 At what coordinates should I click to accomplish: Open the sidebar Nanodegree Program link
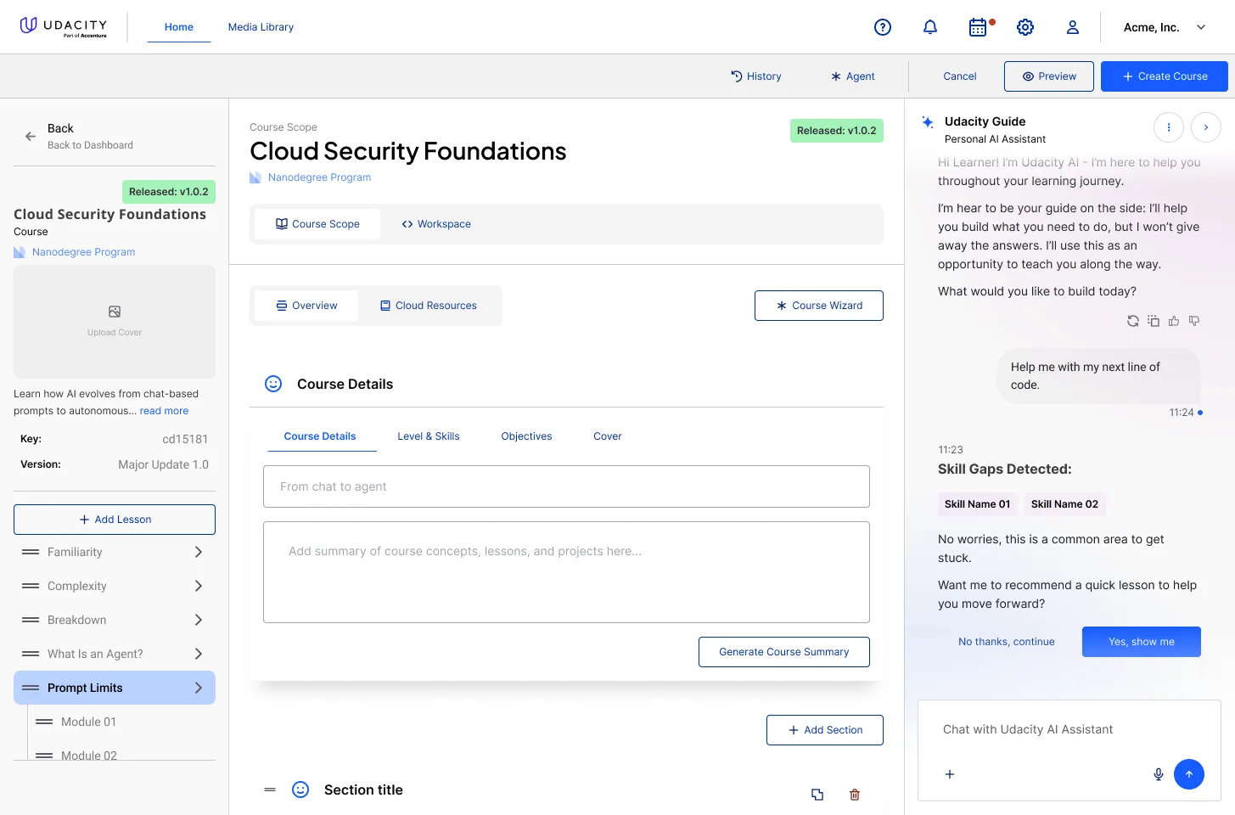click(x=83, y=252)
